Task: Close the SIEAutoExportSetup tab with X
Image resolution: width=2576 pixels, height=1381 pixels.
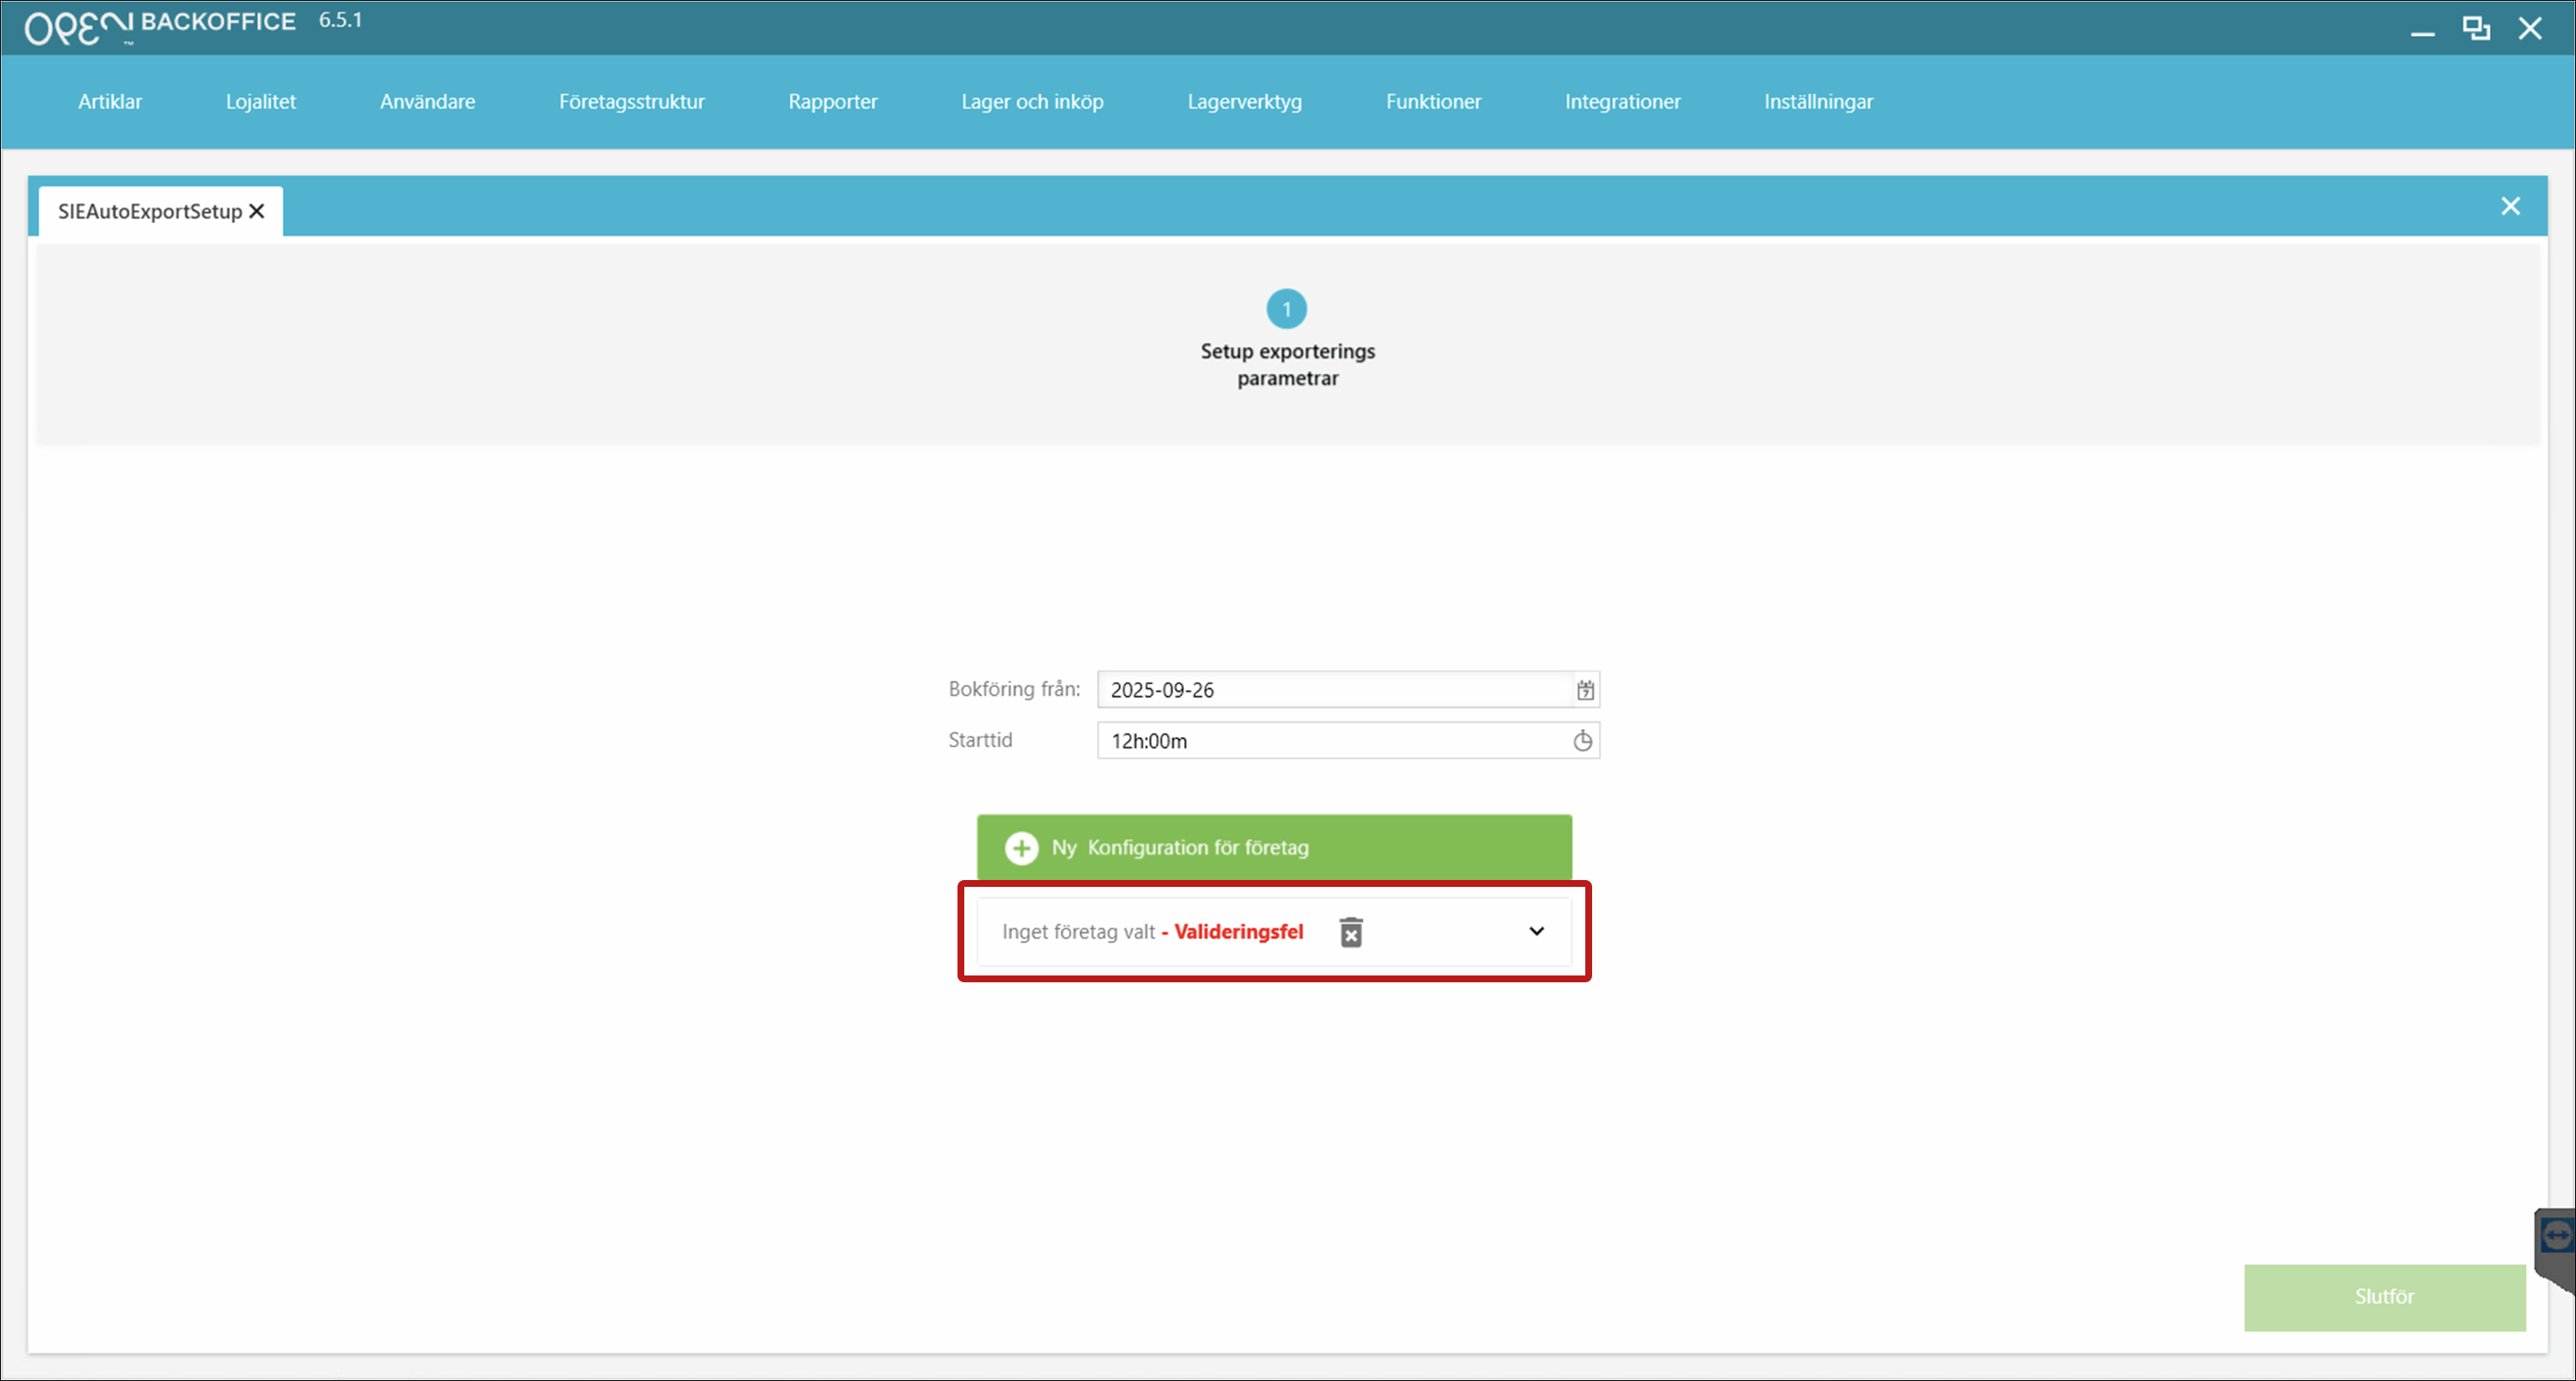Action: point(257,211)
